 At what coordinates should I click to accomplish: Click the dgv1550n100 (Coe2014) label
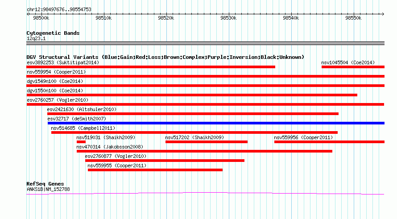coord(55,91)
